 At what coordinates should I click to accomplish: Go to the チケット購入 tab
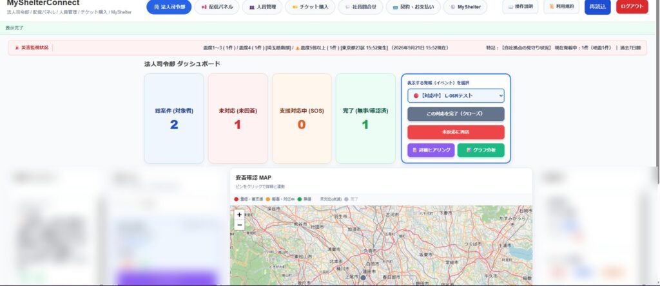310,6
